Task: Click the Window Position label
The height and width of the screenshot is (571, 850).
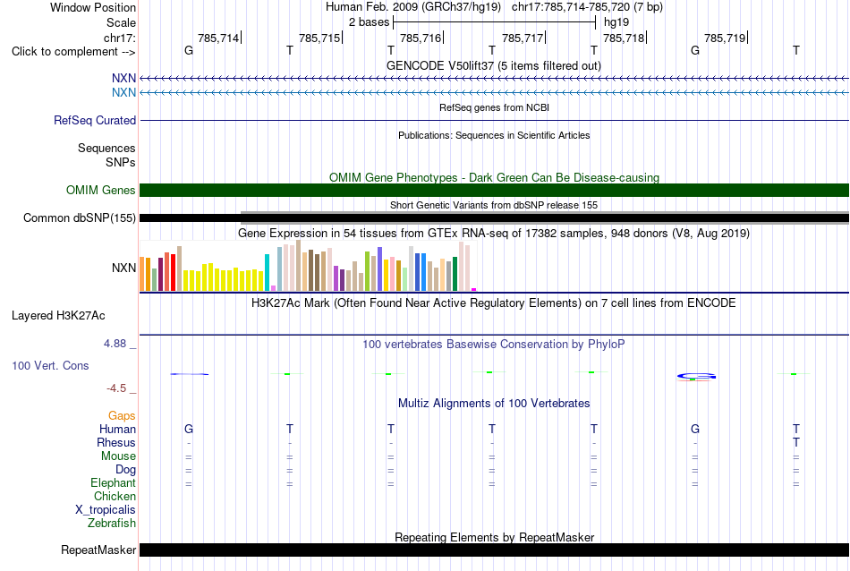Action: 93,7
